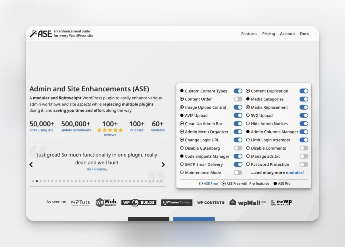Click the iThemes Training logo
Screen dimensions: 345x247
coord(177,202)
